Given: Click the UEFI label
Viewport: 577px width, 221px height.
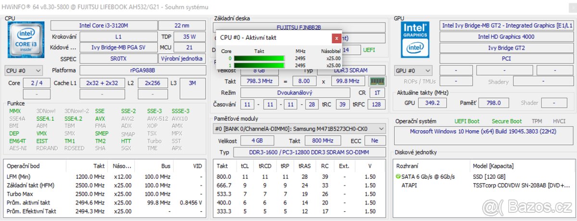Looking at the screenshot, I should pos(369,49).
